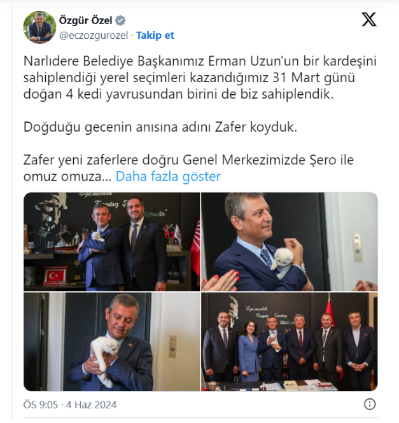Click the line mentioning the name Zafer
The width and height of the screenshot is (399, 423).
click(x=160, y=127)
